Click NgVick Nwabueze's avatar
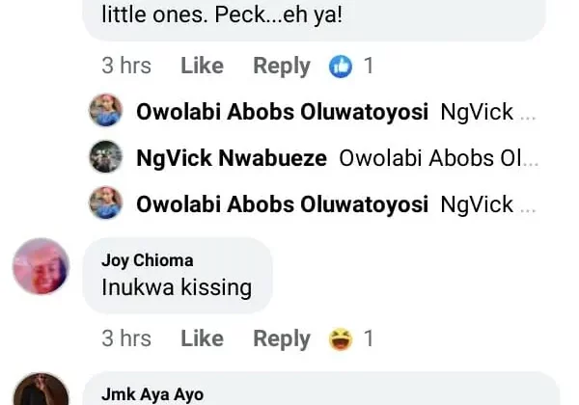 tap(105, 157)
